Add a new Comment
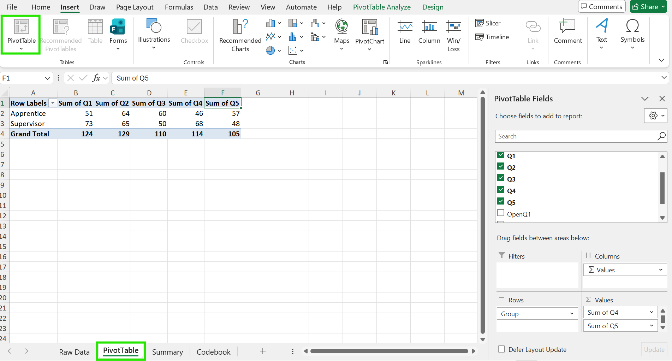Screen dimensions: 672x361 click(x=567, y=32)
